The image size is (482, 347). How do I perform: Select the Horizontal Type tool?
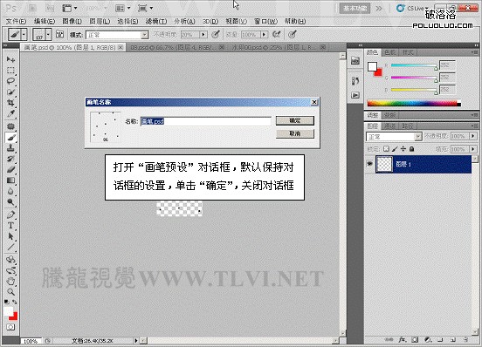(10, 226)
